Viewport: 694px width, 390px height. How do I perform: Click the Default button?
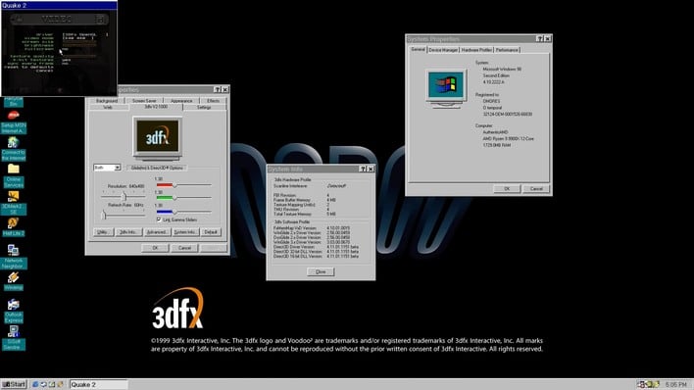(211, 232)
